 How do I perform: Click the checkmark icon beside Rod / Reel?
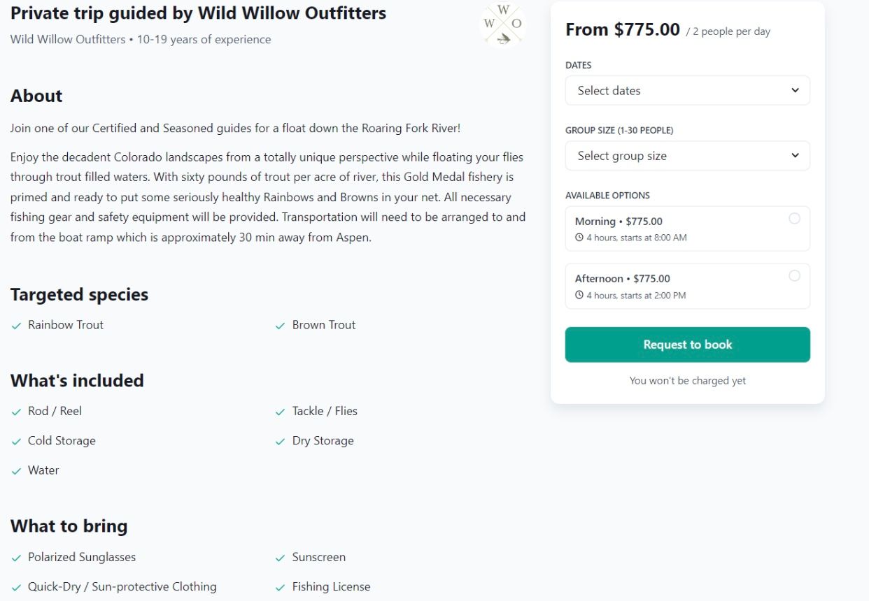click(17, 412)
